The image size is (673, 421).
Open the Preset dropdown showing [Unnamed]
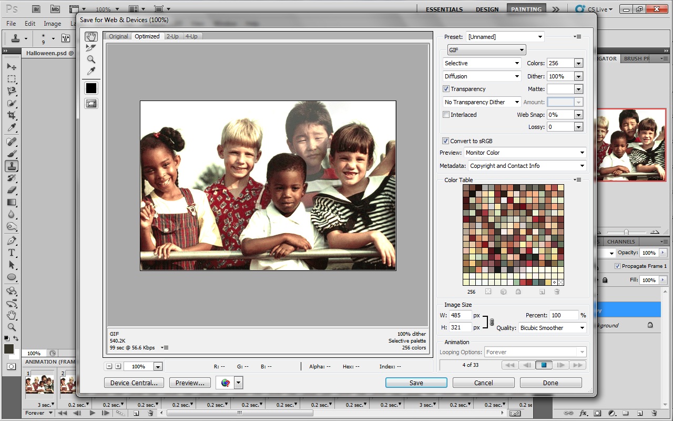tap(505, 37)
